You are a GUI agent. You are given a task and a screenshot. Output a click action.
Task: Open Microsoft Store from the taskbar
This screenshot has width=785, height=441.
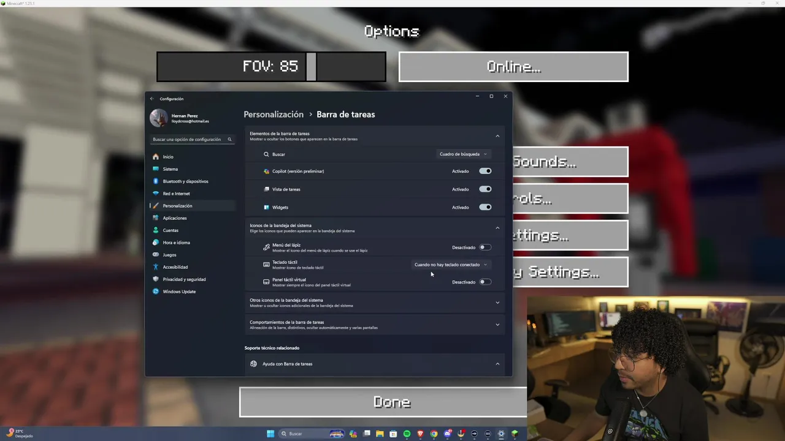pyautogui.click(x=393, y=434)
